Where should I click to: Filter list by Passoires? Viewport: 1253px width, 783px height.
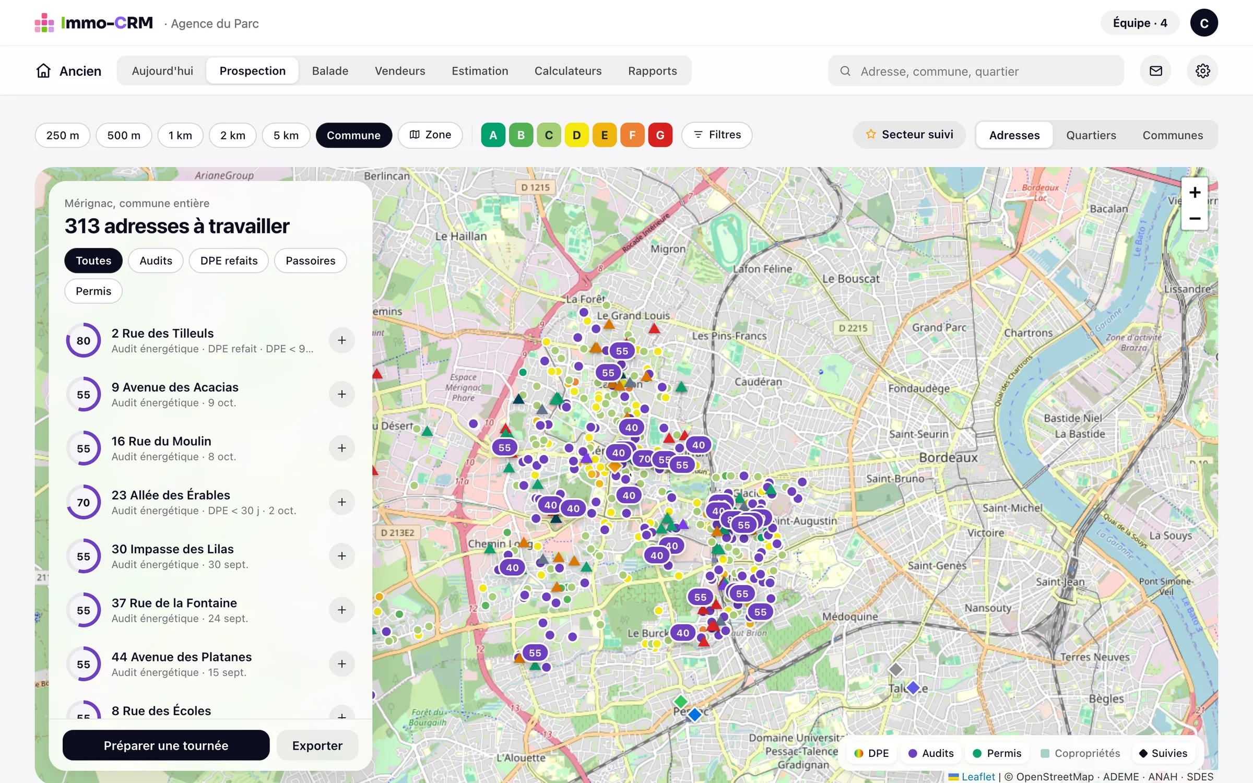point(310,260)
